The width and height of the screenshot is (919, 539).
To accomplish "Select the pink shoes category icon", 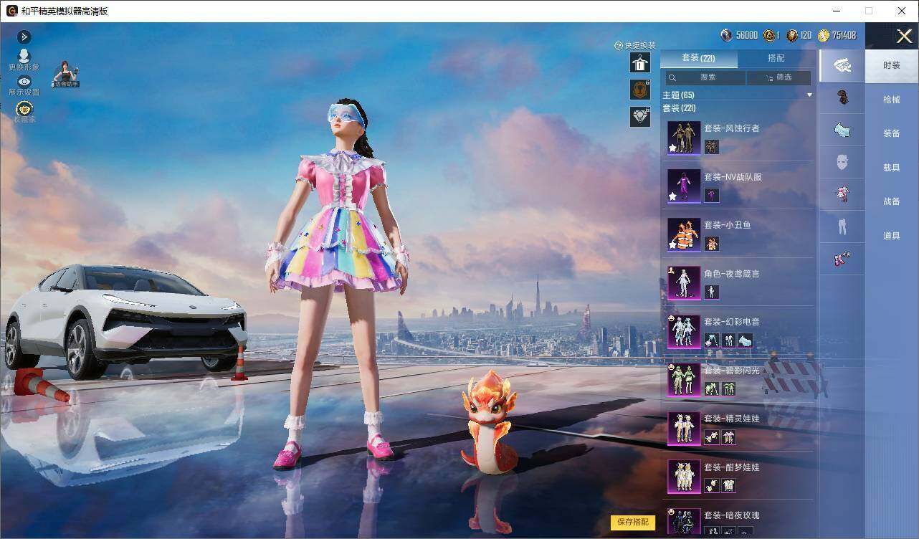I will (842, 259).
